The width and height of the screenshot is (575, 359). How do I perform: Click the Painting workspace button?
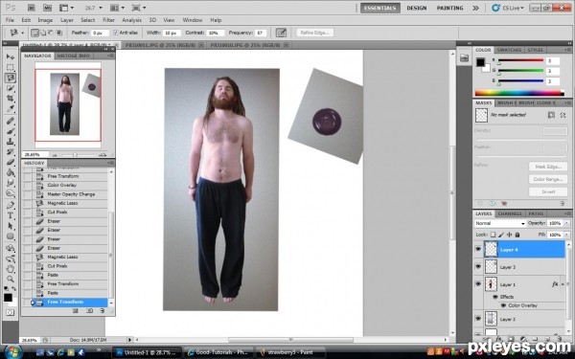tap(450, 8)
